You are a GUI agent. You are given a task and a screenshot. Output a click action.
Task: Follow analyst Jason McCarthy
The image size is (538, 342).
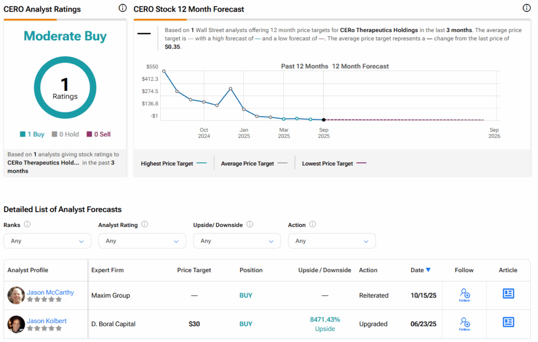(x=464, y=295)
